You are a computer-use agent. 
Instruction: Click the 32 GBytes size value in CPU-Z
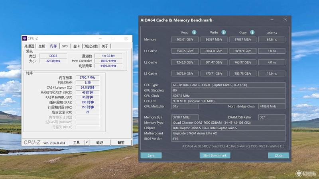[x=53, y=61]
